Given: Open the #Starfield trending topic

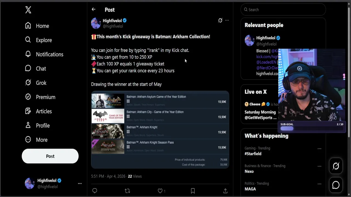Looking at the screenshot, I should [253, 154].
